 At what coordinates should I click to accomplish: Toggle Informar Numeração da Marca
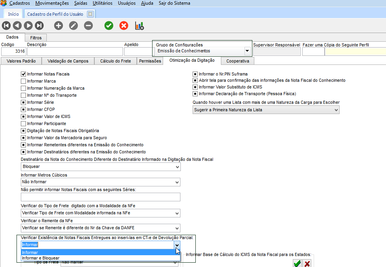coord(23,88)
